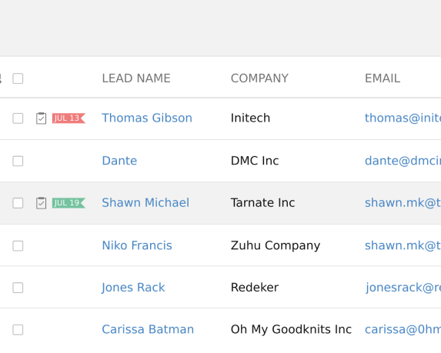The image size is (441, 353).
Task: View Niko Francis lead details
Action: click(137, 245)
